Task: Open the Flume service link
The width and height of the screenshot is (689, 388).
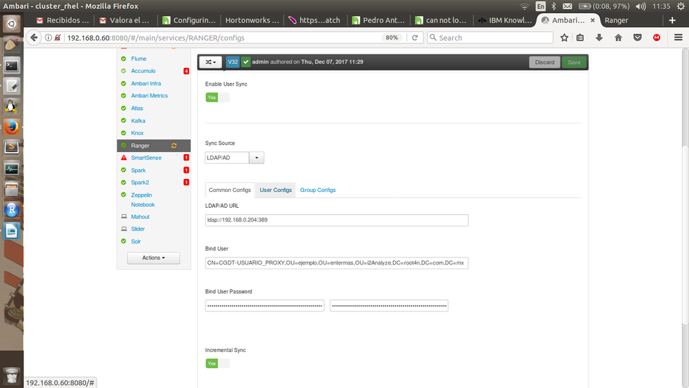Action: pyautogui.click(x=139, y=59)
